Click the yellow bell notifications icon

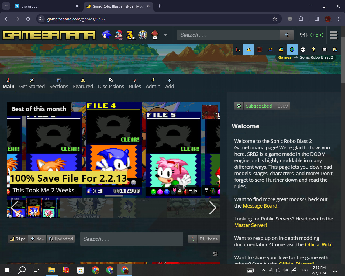pyautogui.click(x=249, y=50)
